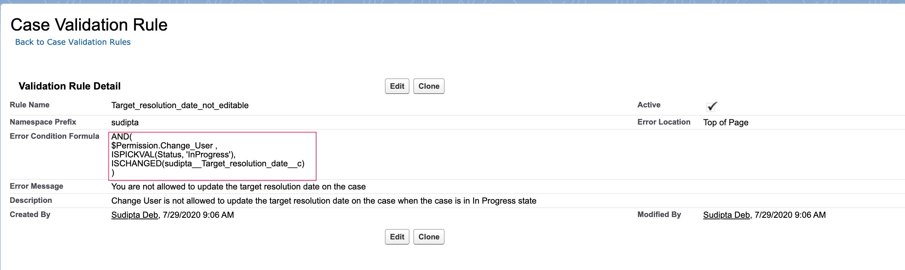Click the top Edit button
Screen dimensions: 905x270
(x=397, y=86)
